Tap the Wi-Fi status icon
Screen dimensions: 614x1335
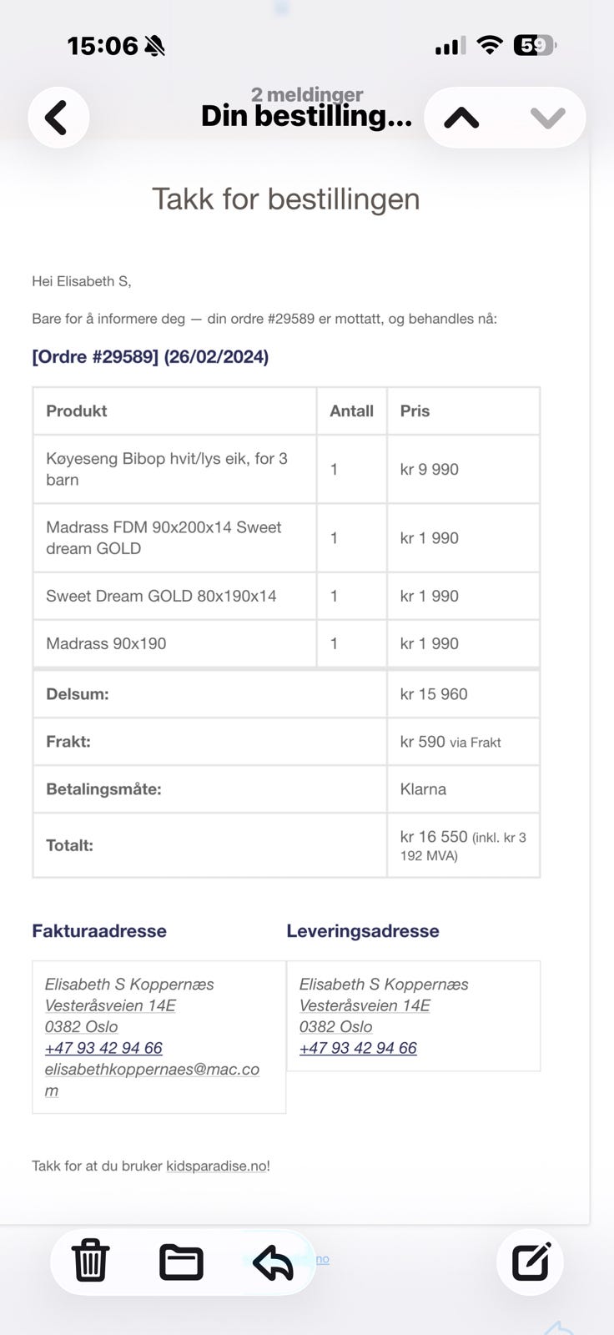(x=490, y=45)
